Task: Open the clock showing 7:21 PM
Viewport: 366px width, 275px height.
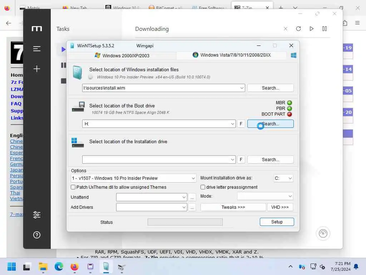Action: point(340,266)
